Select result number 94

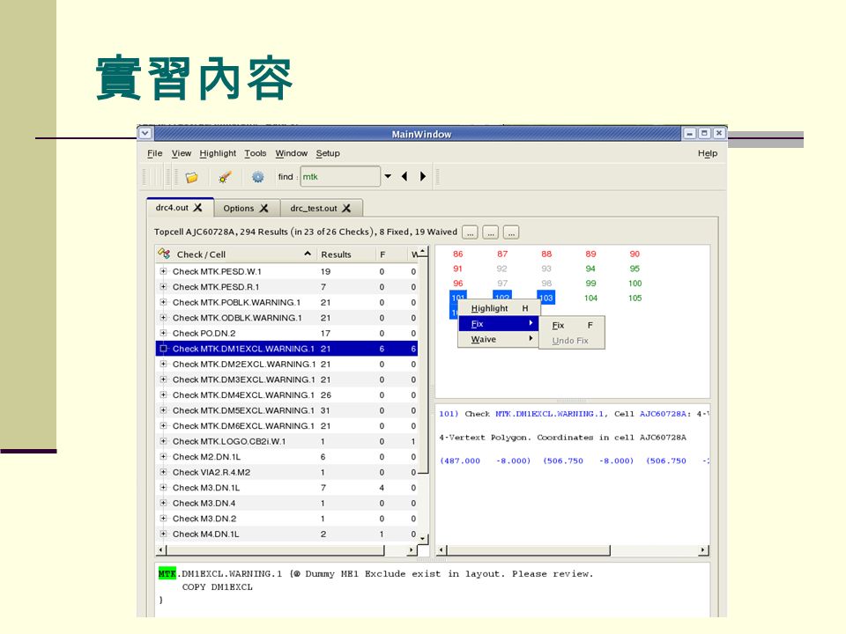(590, 269)
